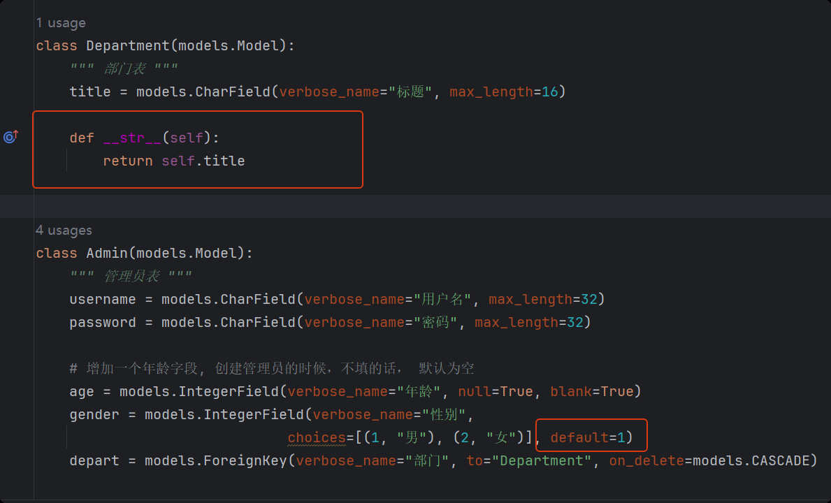Click the depart field variable
831x503 pixels.
pos(94,460)
